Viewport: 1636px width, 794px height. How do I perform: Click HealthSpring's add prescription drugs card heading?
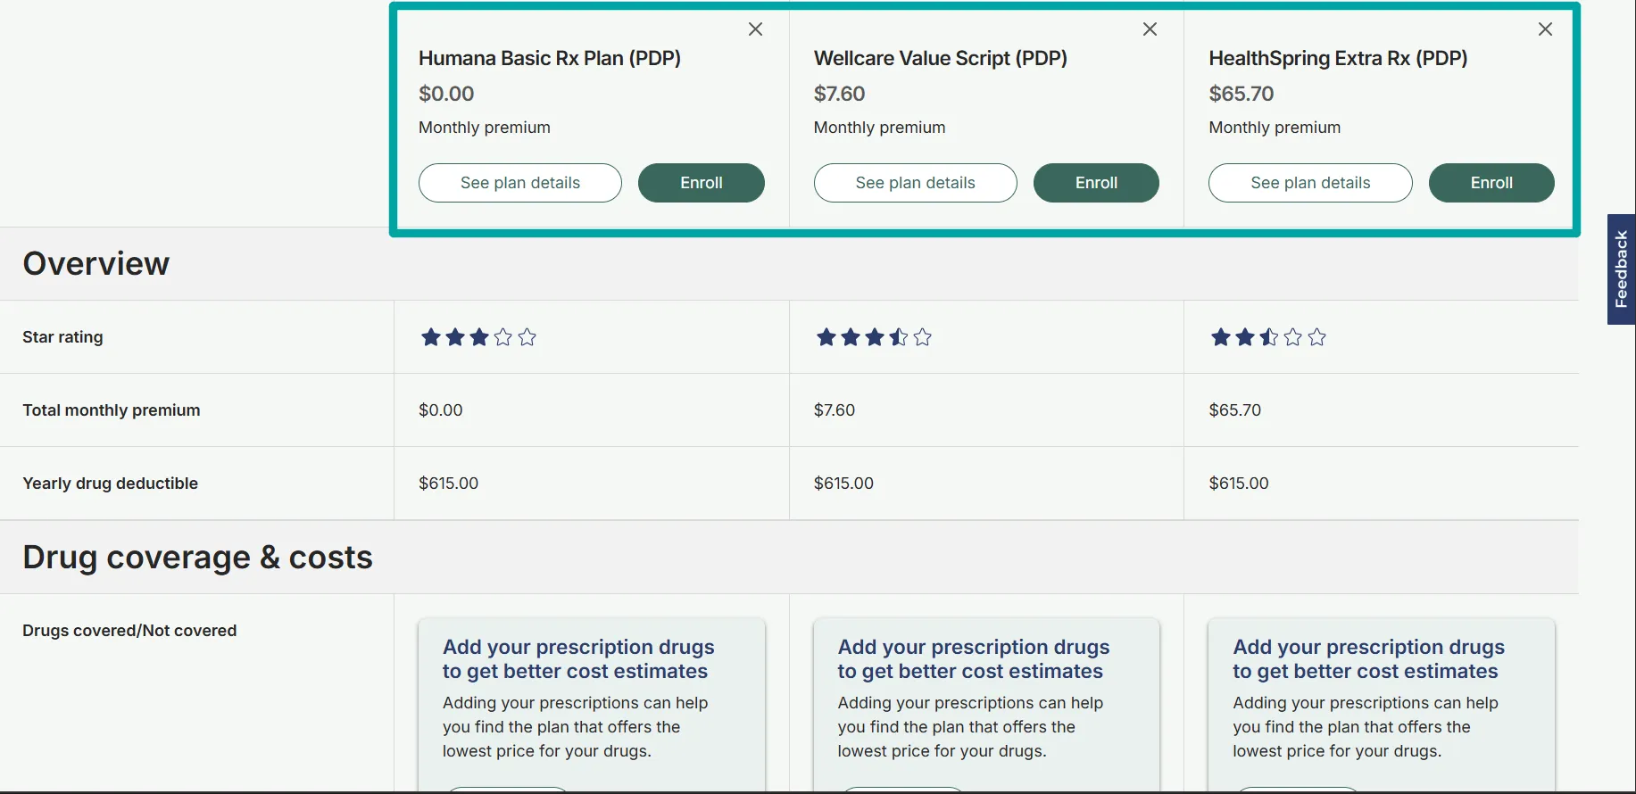tap(1369, 659)
